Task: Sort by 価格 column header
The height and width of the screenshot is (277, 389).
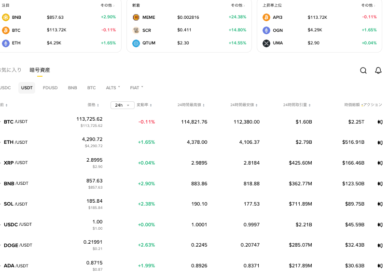Action: 93,105
